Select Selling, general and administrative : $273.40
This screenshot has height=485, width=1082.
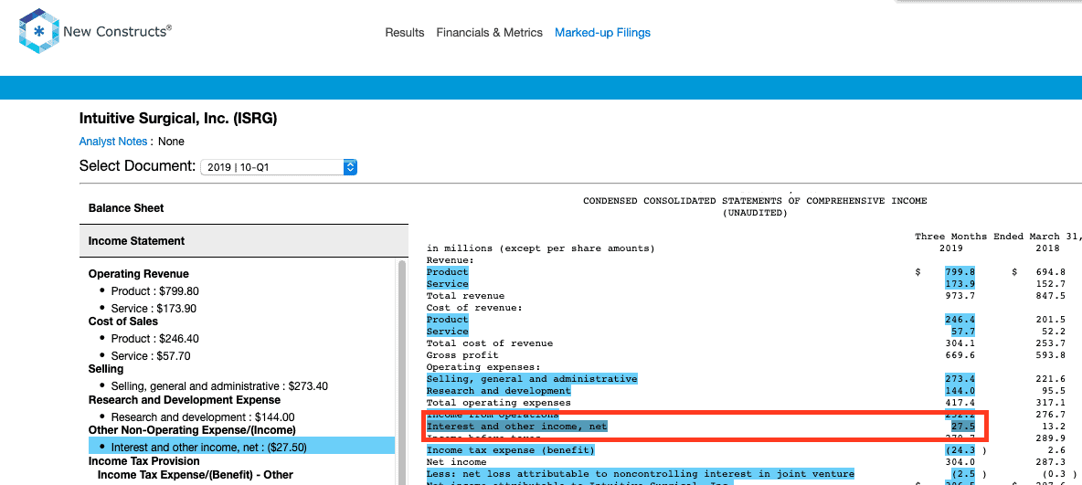tap(219, 386)
